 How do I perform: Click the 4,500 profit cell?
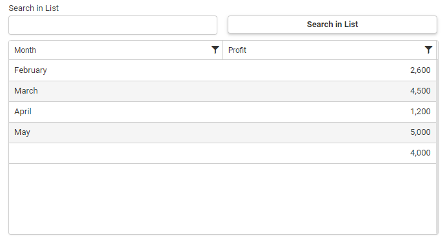click(420, 91)
